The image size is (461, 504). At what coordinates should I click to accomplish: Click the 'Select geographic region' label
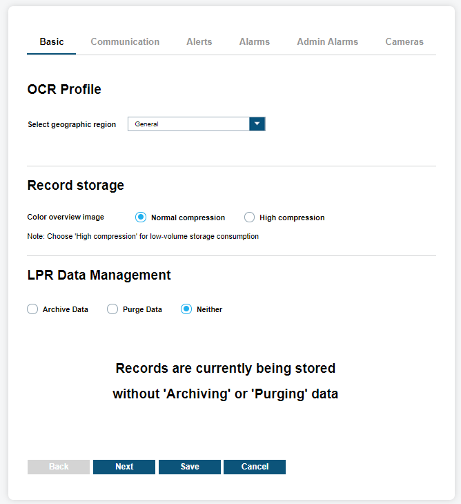72,125
